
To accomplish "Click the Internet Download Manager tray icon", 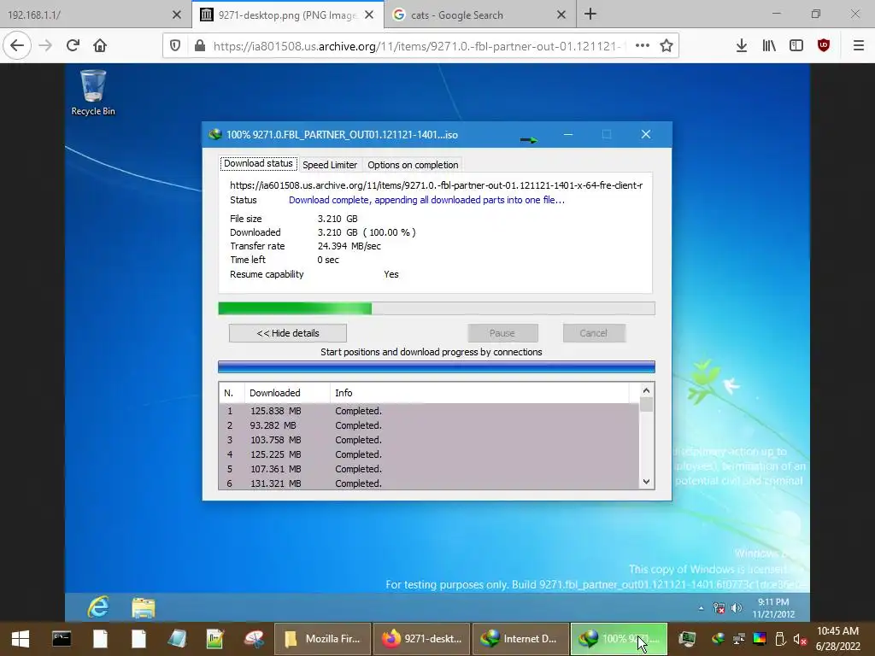I will pyautogui.click(x=718, y=639).
